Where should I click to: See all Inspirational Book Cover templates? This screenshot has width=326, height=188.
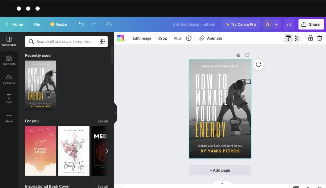point(103,186)
